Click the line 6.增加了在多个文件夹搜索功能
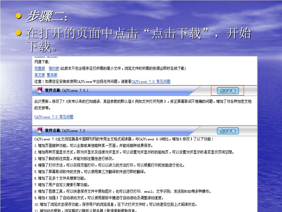Screen dimensions: 282x212 pyautogui.click(x=60, y=178)
